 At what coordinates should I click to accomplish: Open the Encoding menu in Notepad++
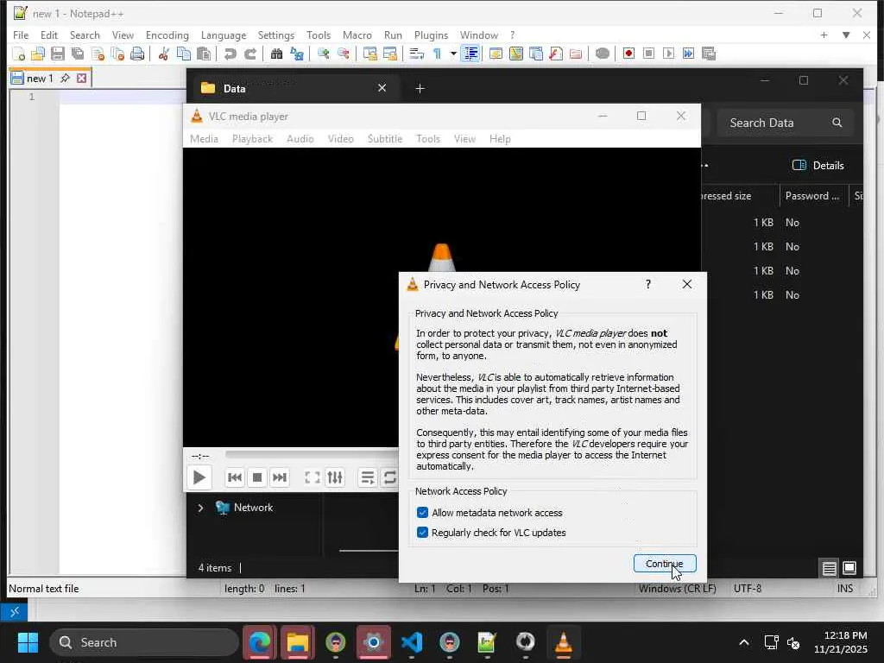pyautogui.click(x=167, y=35)
